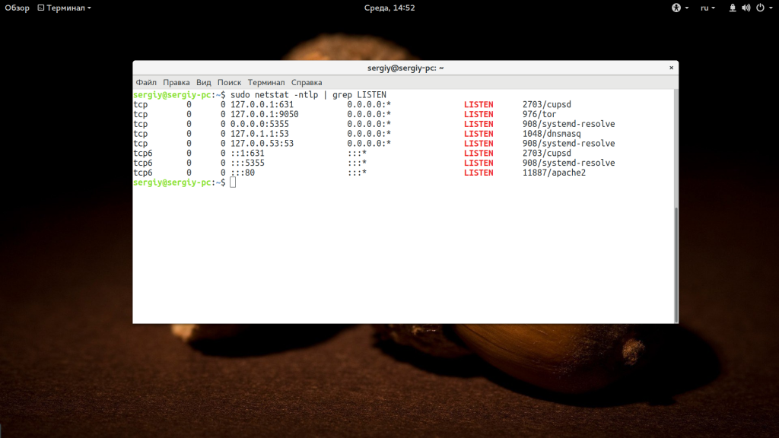
Task: Open the Правка menu
Action: (176, 82)
